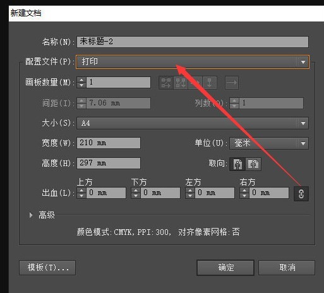Select the grid by row artboard layout icon
The image size is (324, 293).
166,83
